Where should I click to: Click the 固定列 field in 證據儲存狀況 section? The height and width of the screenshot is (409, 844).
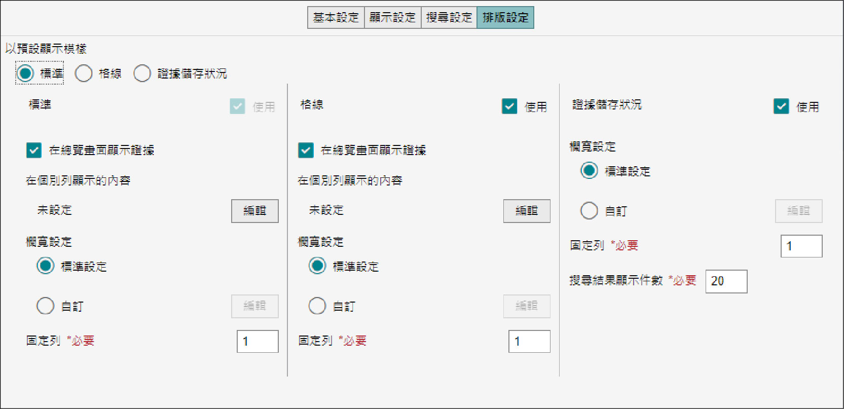pyautogui.click(x=801, y=246)
